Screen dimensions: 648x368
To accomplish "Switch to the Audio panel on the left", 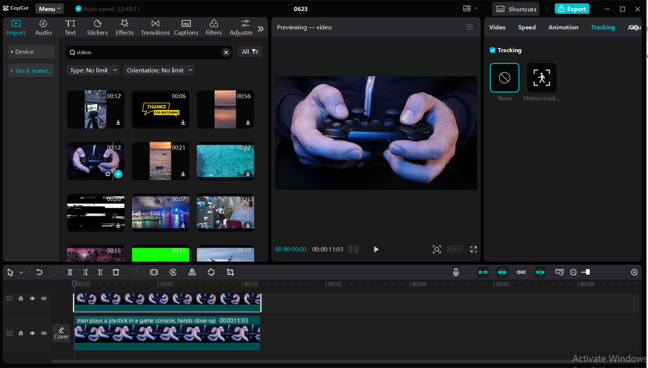I will [x=43, y=27].
